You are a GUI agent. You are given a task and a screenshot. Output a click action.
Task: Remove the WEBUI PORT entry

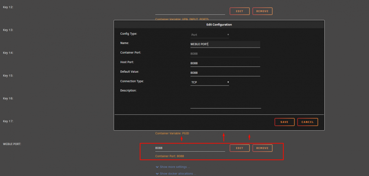262,148
